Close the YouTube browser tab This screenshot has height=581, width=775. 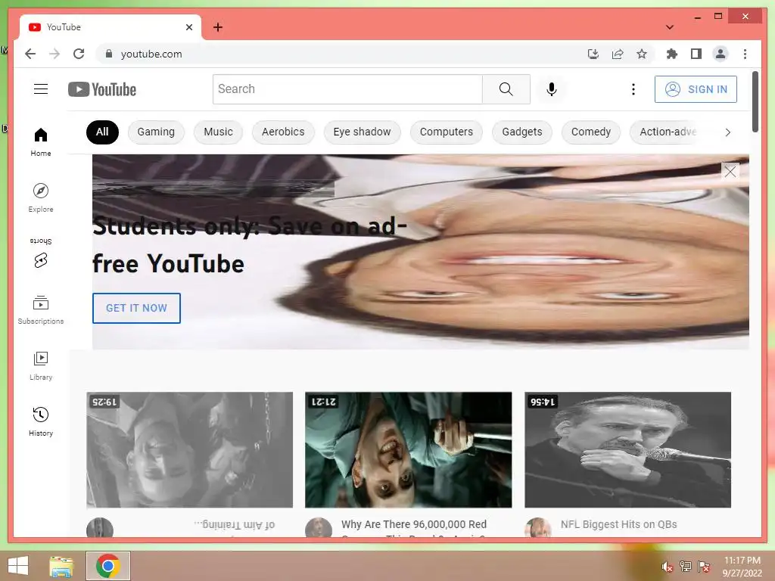tap(188, 27)
